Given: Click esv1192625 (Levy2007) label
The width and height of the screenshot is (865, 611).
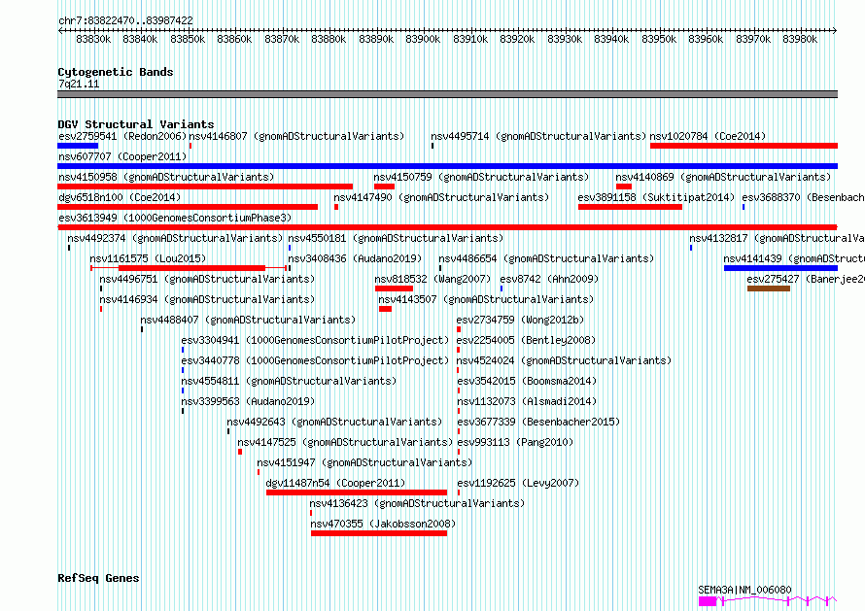Looking at the screenshot, I should tap(518, 483).
